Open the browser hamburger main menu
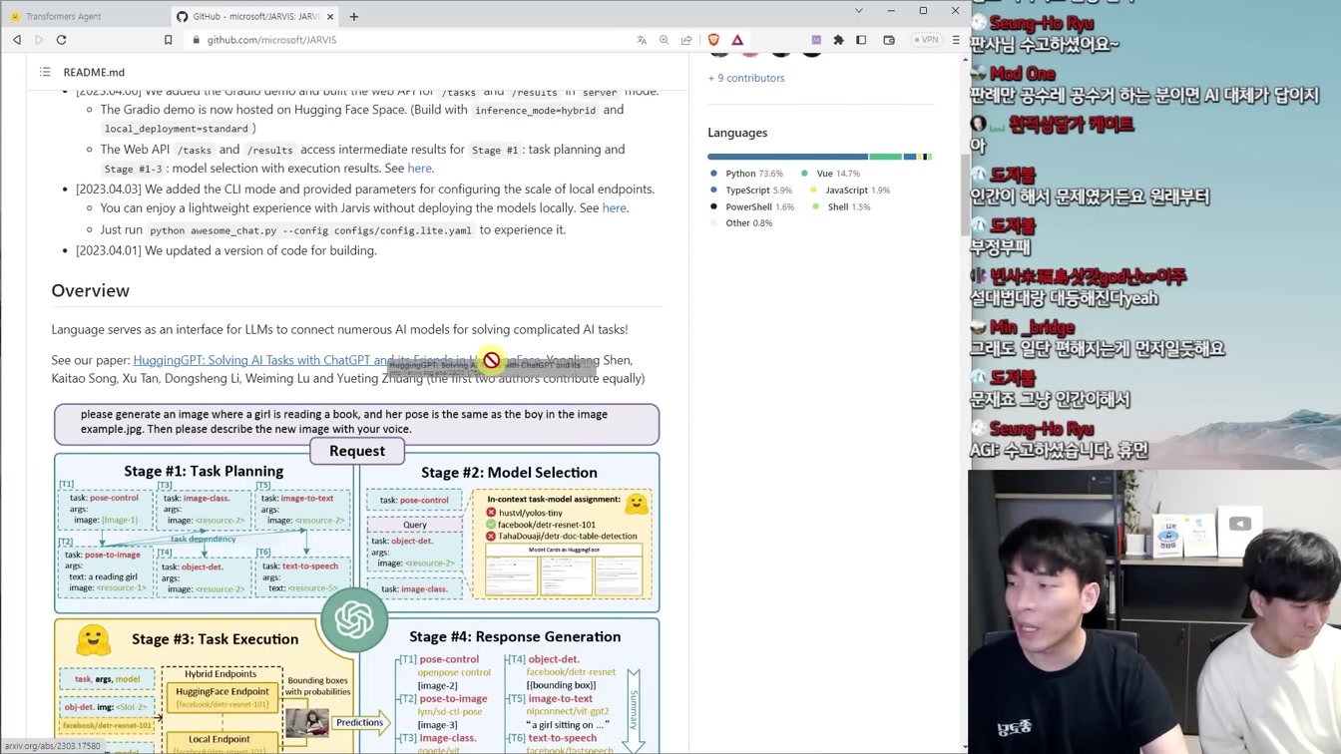 956,40
